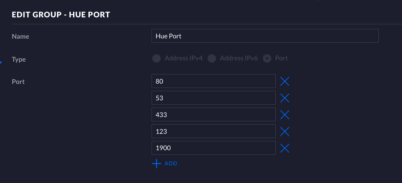Focus the port field with value 123

click(213, 132)
